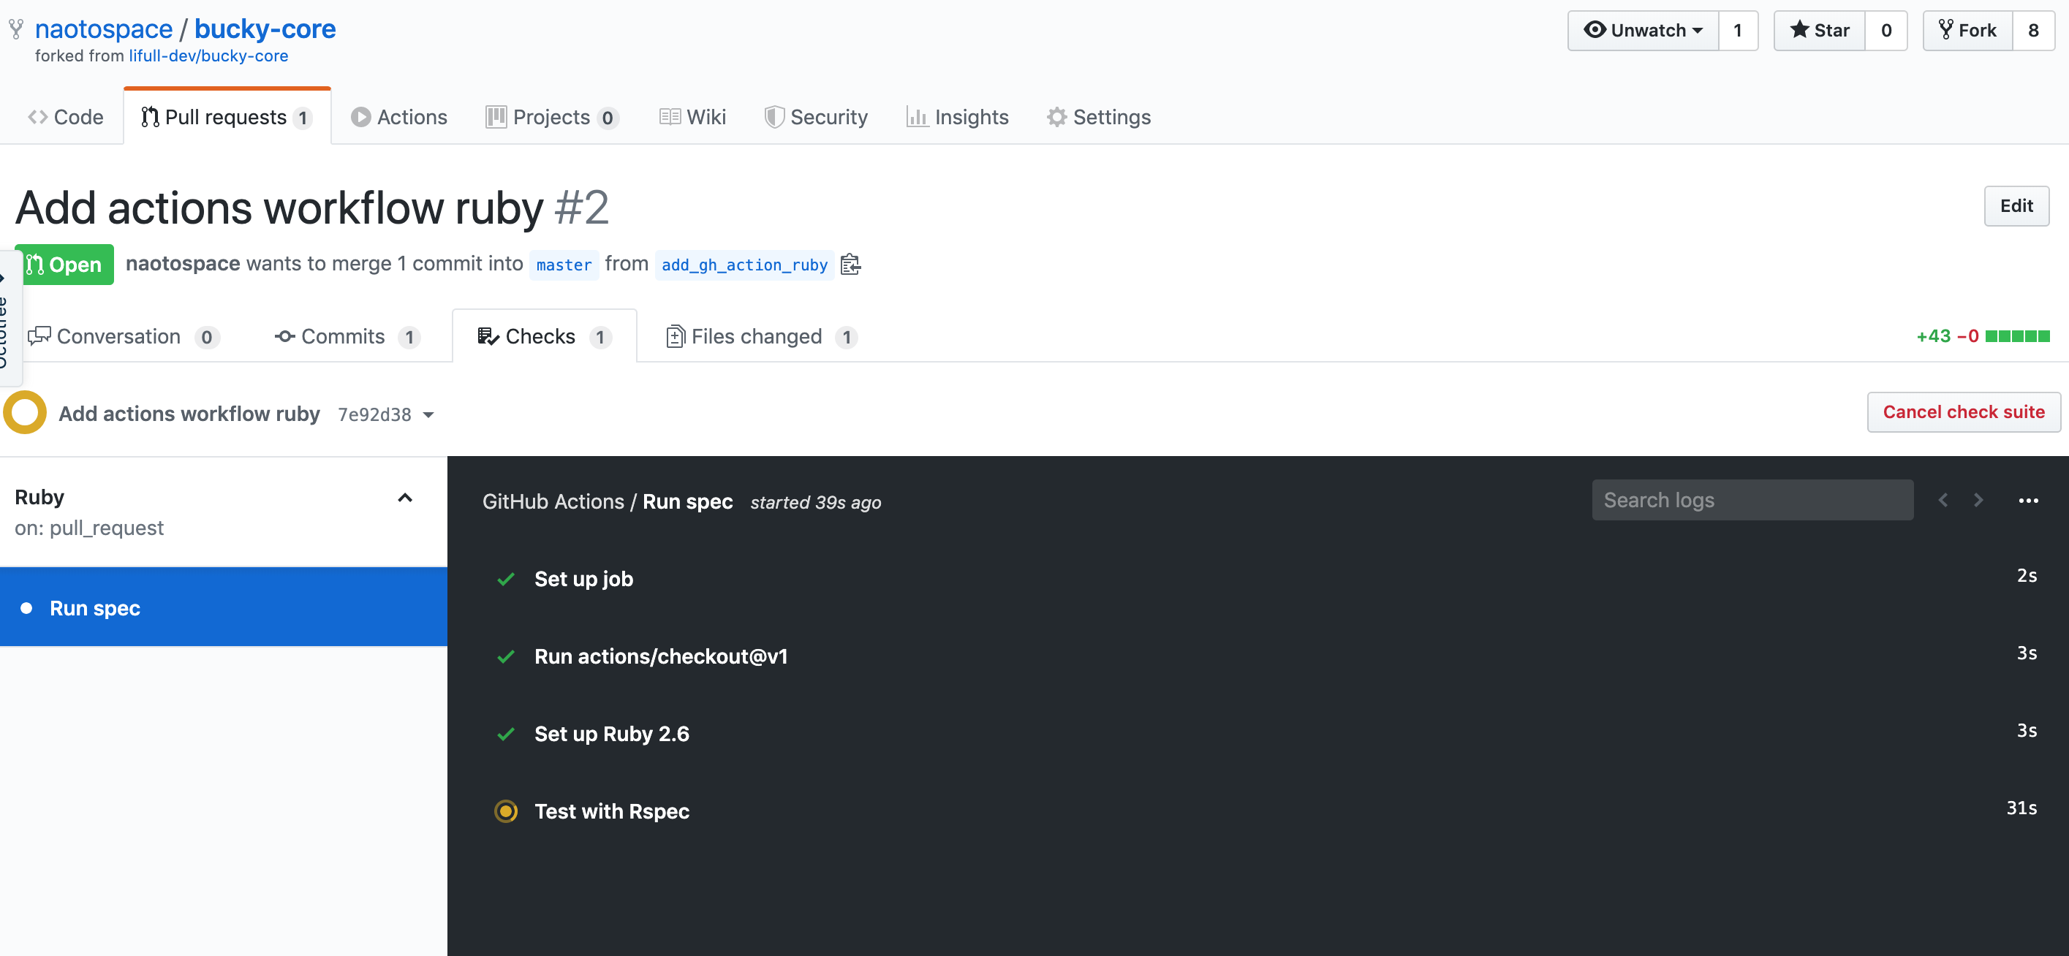Click the naotospace author name in PR description
Viewport: 2069px width, 956px height.
183,263
